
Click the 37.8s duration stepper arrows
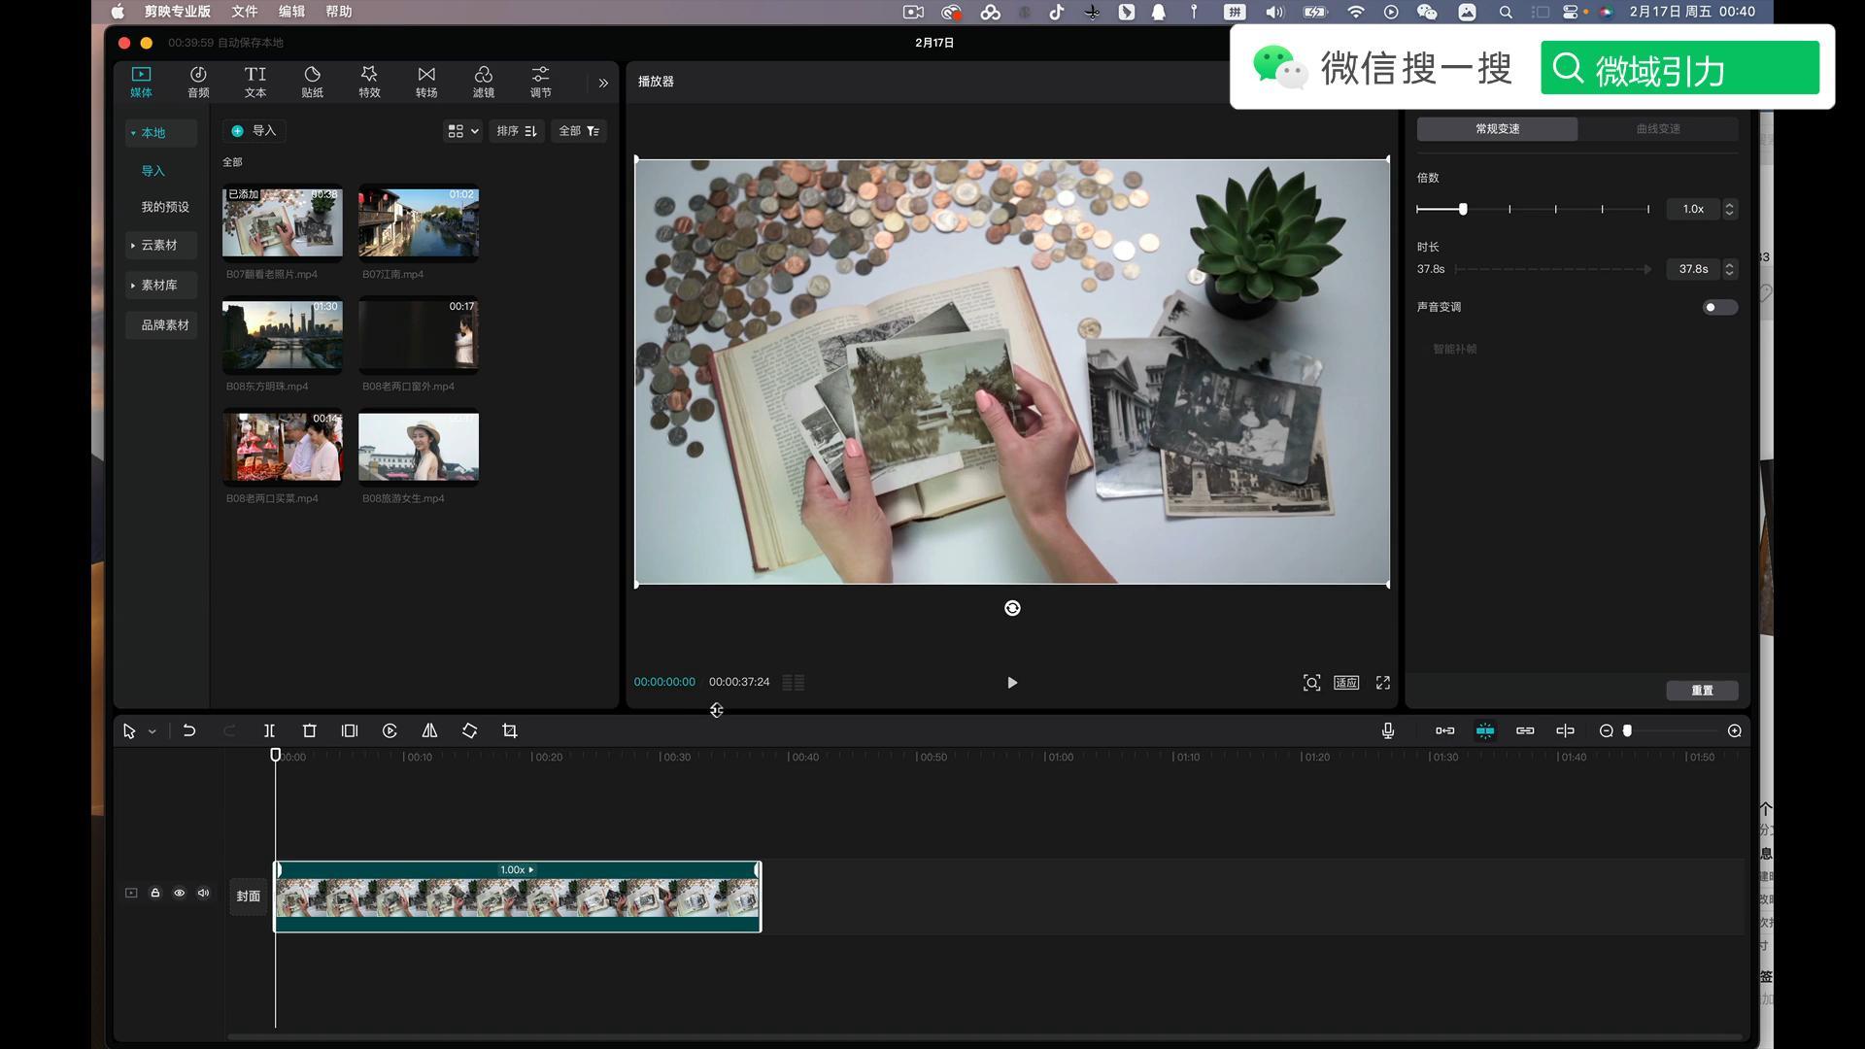click(x=1729, y=269)
